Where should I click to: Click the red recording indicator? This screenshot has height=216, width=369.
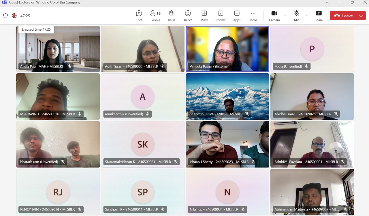[14, 16]
